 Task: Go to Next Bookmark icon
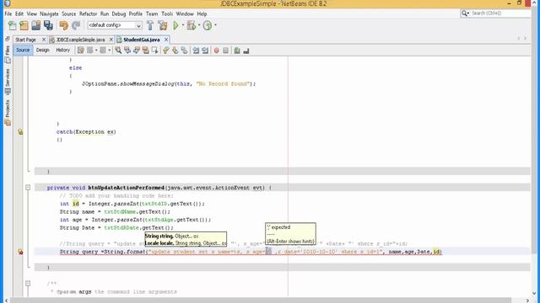(175, 50)
